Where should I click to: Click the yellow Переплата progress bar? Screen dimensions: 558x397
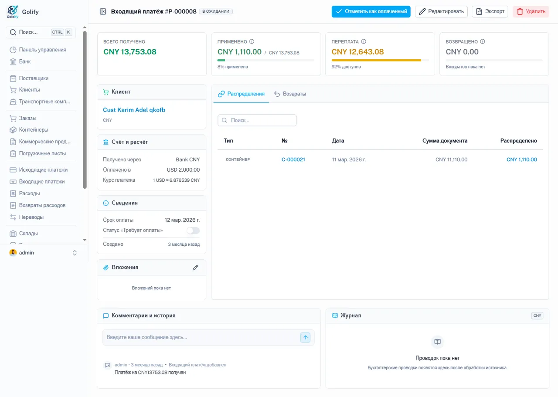pos(380,60)
